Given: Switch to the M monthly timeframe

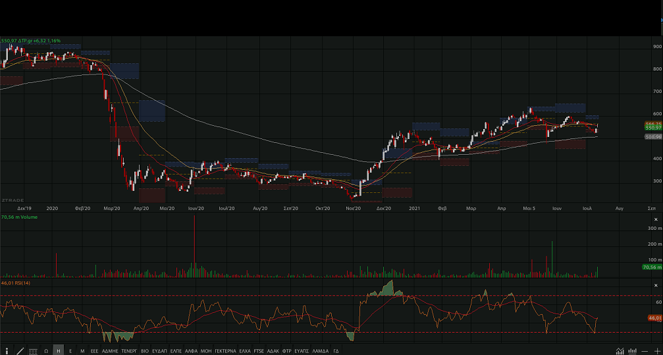Looking at the screenshot, I should (x=82, y=350).
